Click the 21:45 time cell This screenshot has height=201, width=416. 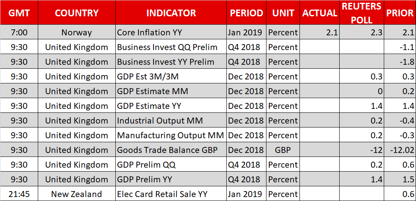coord(18,194)
